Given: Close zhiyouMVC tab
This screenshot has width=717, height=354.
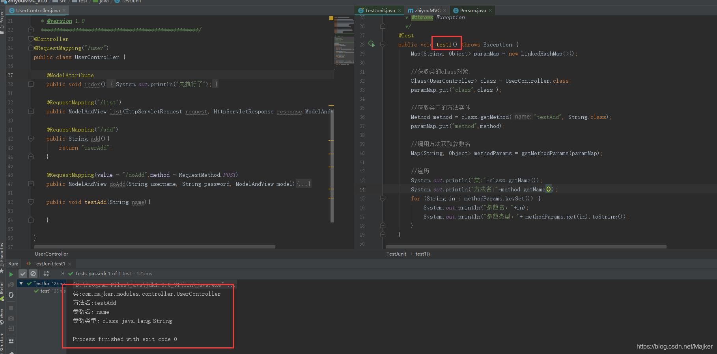Looking at the screenshot, I should tap(445, 11).
